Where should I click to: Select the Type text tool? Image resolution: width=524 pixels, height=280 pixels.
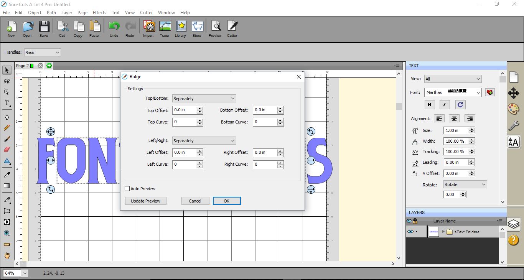7,103
